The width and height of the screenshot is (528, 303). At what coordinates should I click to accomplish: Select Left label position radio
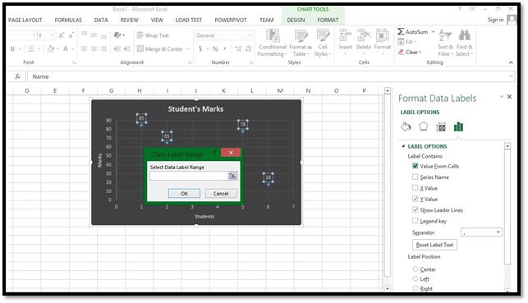pos(416,278)
